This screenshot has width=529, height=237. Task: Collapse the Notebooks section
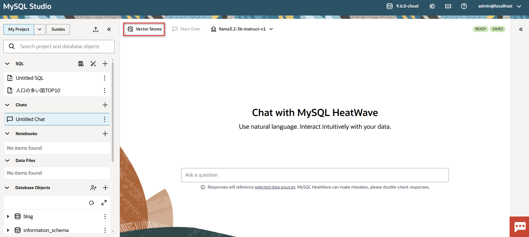tap(7, 134)
